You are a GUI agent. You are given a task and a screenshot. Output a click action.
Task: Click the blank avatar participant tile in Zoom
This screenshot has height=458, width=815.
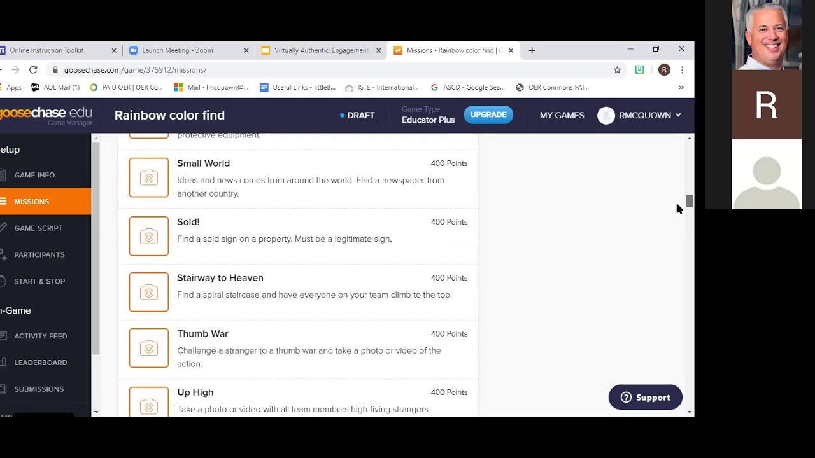767,174
